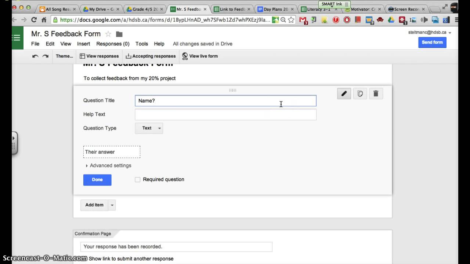The image size is (470, 264).
Task: Check the Required question checkbox
Action: coord(138,180)
